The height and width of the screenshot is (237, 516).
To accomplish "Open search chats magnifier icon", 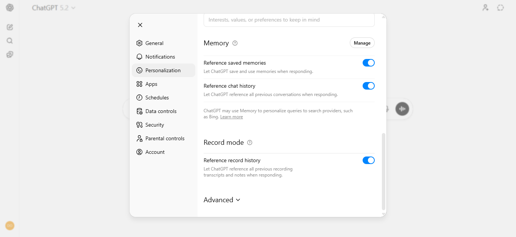I will [x=10, y=41].
